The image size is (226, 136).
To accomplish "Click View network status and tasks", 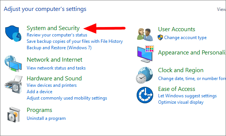I will click(x=56, y=68).
